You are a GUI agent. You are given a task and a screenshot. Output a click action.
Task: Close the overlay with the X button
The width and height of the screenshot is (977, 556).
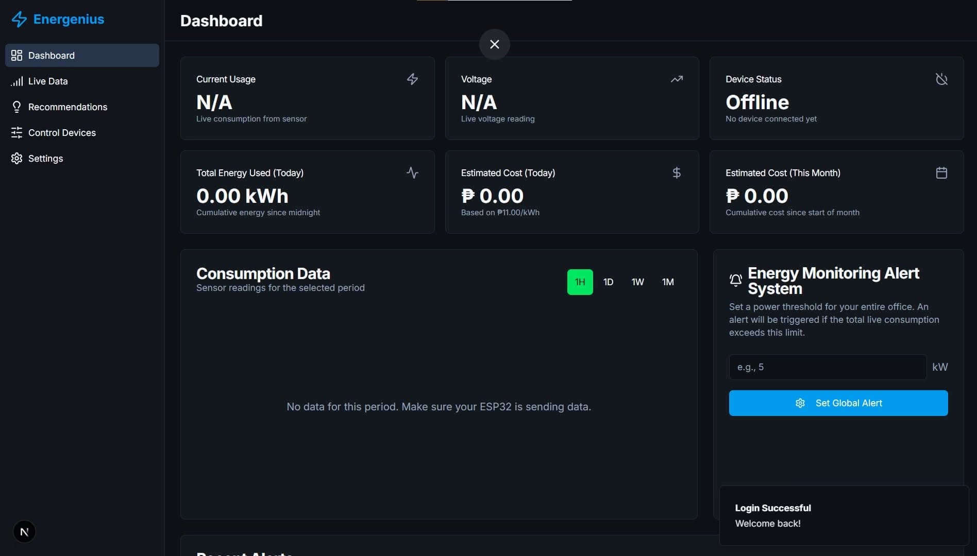495,44
